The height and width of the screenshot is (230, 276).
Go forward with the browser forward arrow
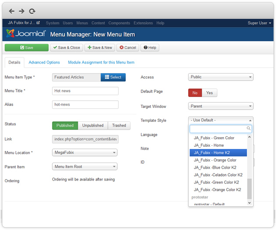22,11
